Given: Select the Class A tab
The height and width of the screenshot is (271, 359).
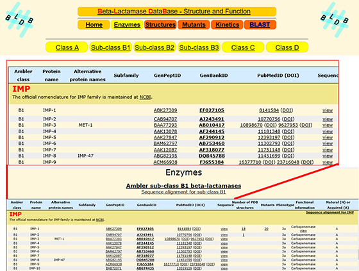Looking at the screenshot, I should (x=67, y=47).
